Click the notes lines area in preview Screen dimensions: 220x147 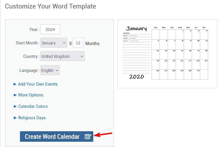pos(136,53)
